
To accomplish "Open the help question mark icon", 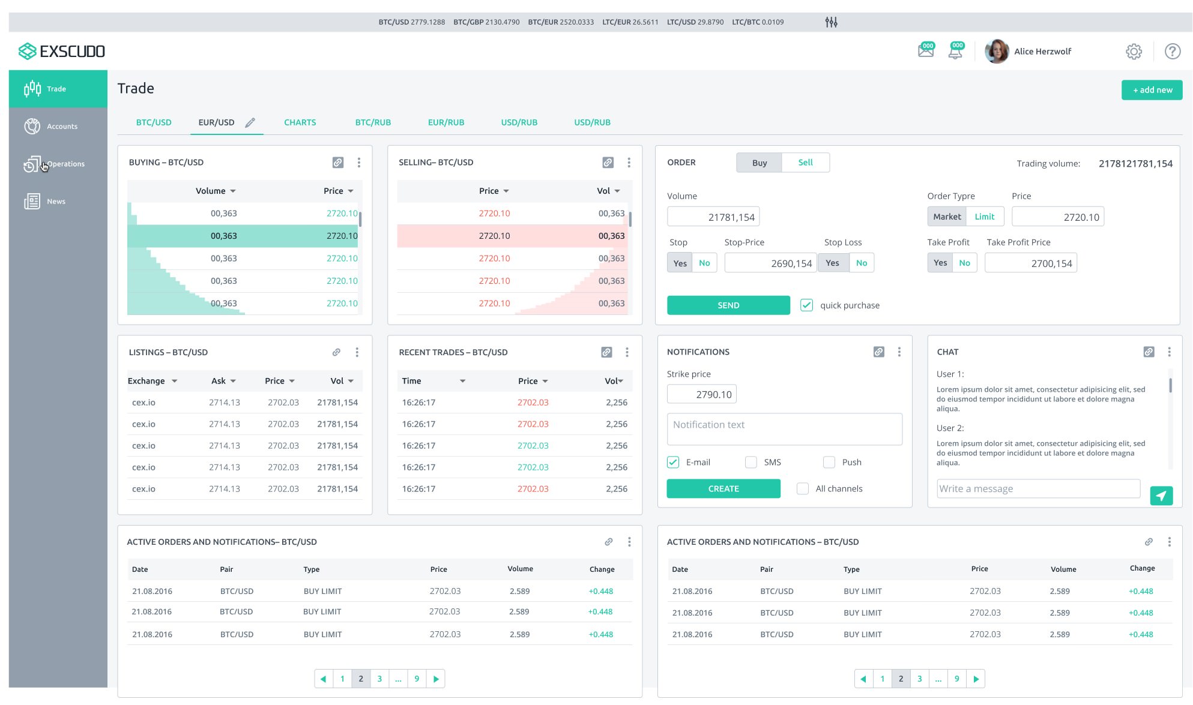I will click(x=1172, y=52).
